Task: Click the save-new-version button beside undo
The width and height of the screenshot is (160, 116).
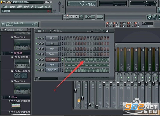Action: click(x=155, y=17)
